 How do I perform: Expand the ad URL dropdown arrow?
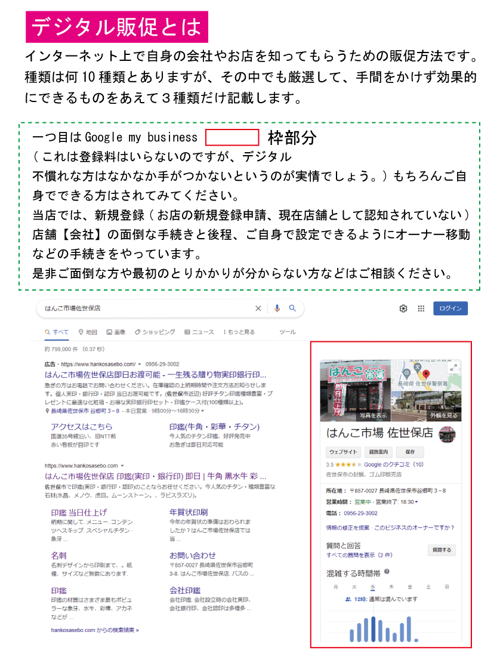pos(140,364)
